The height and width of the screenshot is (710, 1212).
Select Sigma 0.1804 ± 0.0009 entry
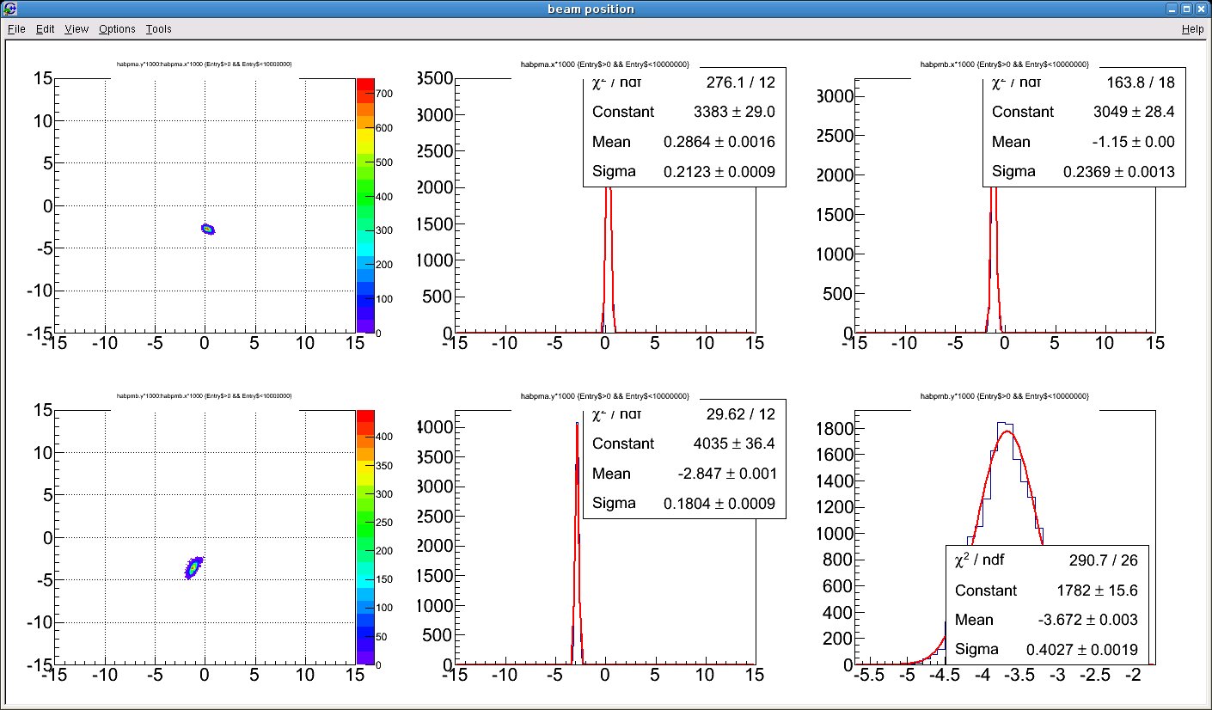coord(684,503)
